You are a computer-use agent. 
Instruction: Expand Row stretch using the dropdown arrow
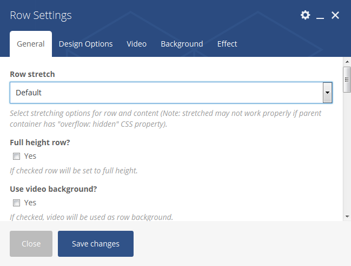[x=327, y=93]
